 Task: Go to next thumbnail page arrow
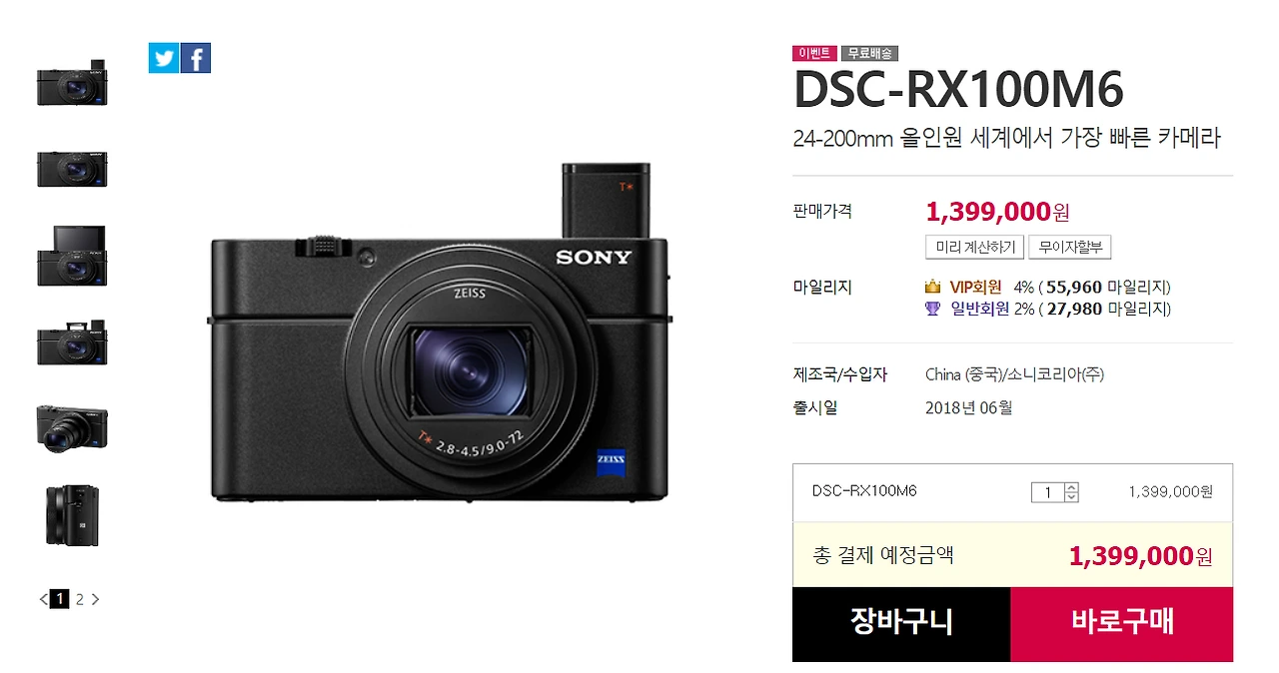pos(95,599)
